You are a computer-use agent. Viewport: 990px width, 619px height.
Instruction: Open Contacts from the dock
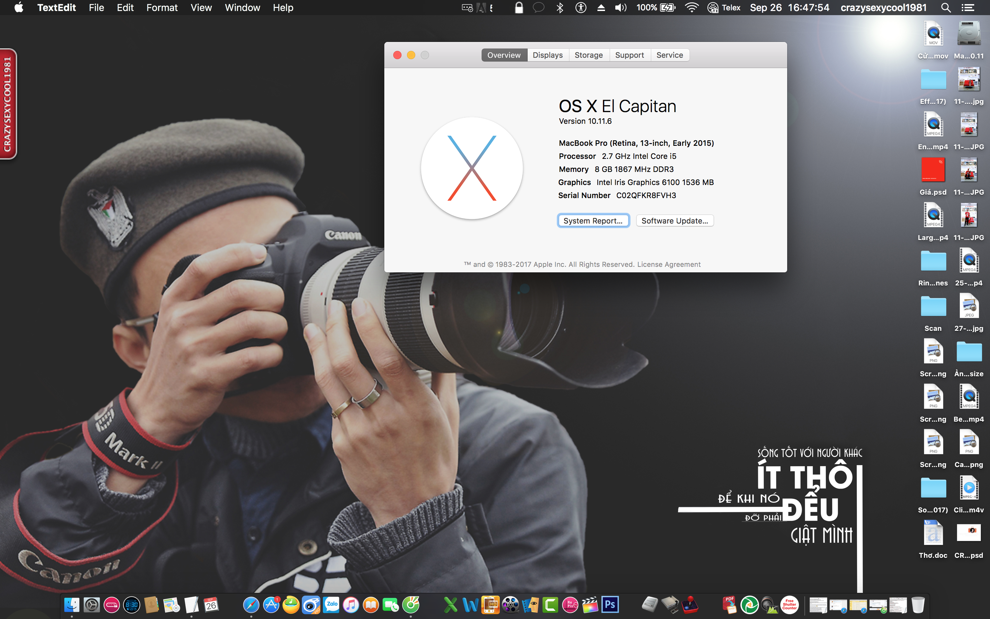(151, 604)
